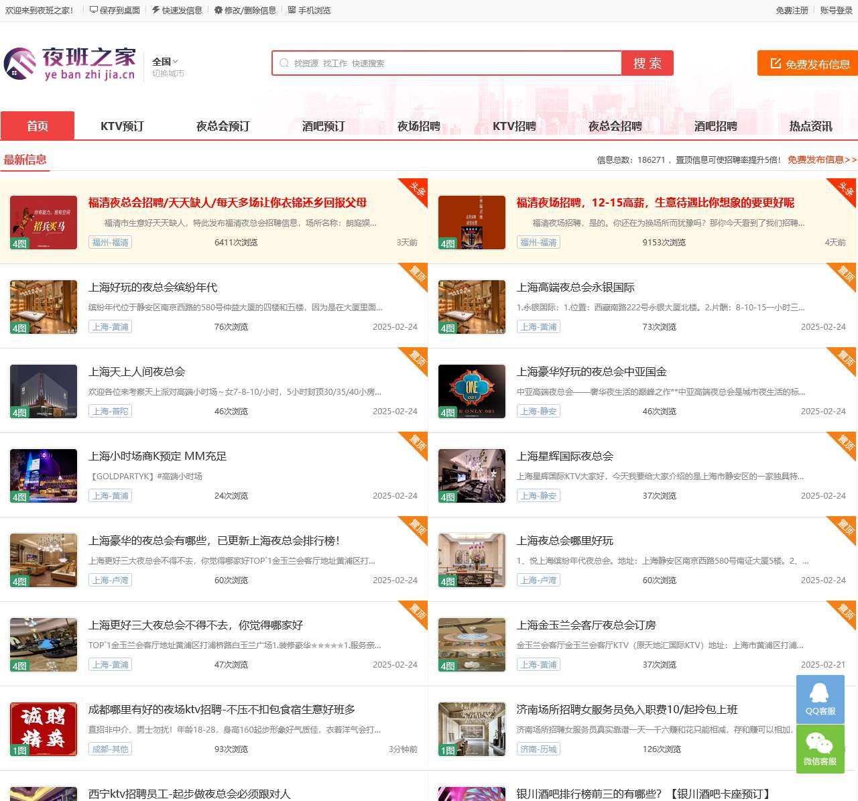Open thumbnail of 上海高端夜总会永银国际

[472, 307]
